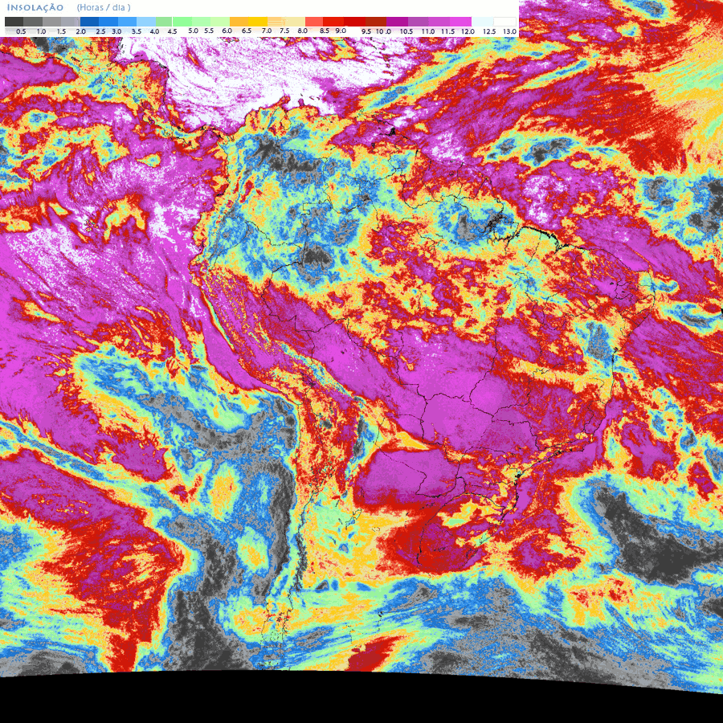723x723 pixels.
Task: Click the '3.0' legend value
Action: pyautogui.click(x=116, y=31)
